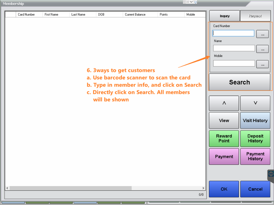Sort by Current Balance column header
This screenshot has height=205, width=274.
[135, 14]
